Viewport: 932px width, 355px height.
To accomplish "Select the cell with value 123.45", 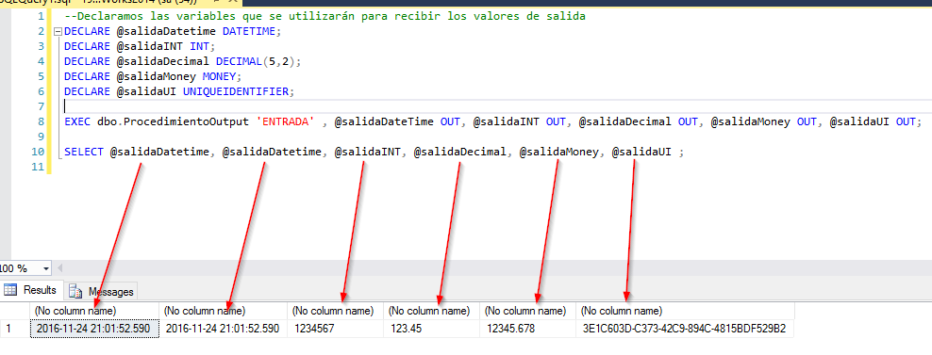I will coord(432,329).
